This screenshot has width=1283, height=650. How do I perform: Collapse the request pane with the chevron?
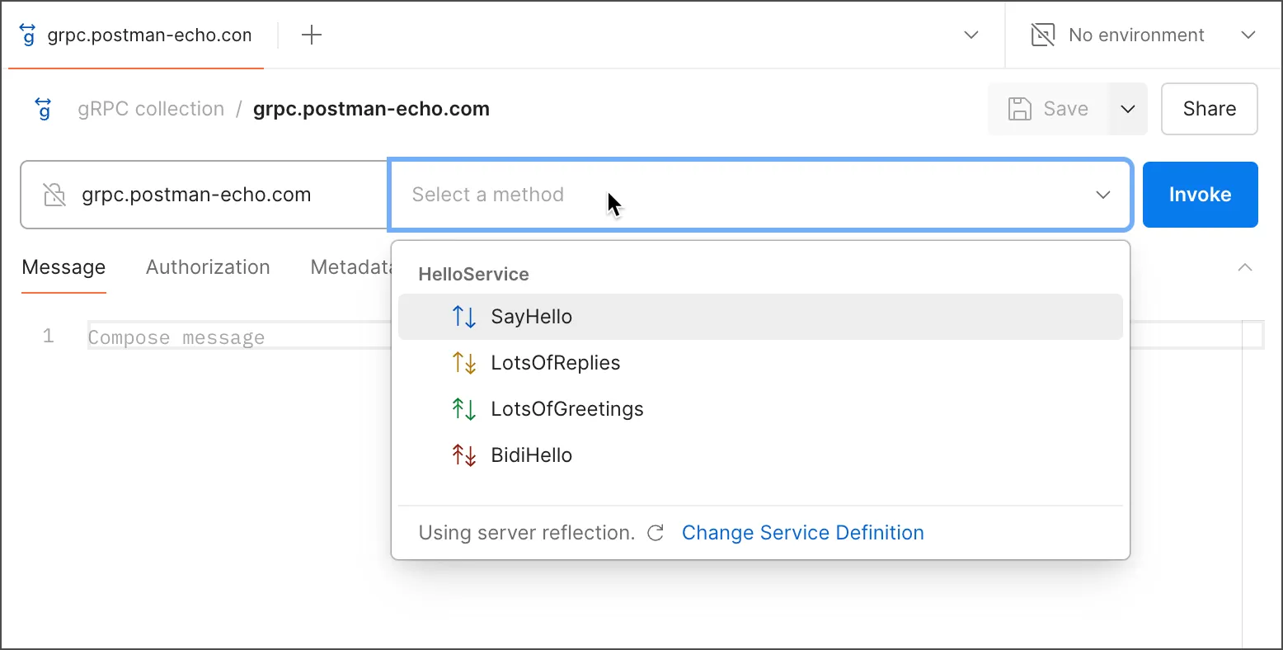point(1245,267)
